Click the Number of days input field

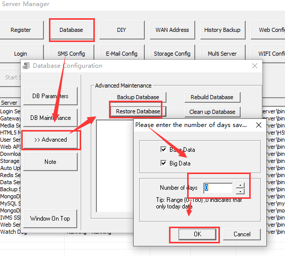pos(218,188)
